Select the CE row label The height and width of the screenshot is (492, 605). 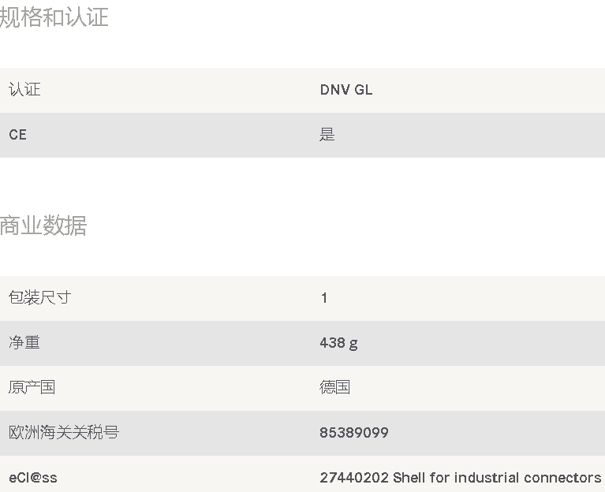pos(18,135)
